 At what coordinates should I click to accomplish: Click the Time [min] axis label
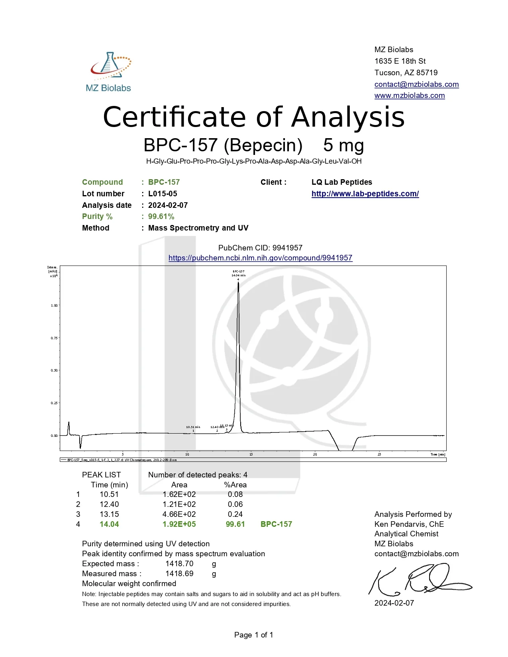[x=437, y=454]
